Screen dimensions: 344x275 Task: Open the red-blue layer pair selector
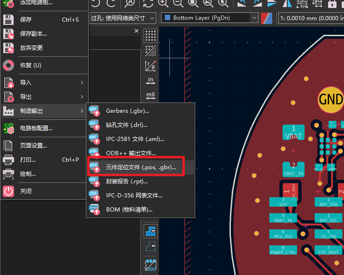[267, 18]
